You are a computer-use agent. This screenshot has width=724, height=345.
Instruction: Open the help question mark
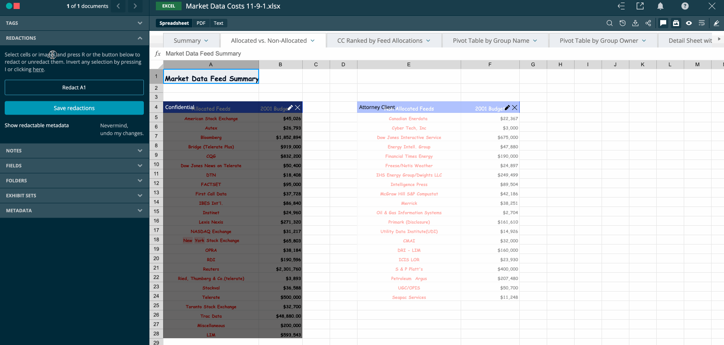685,6
